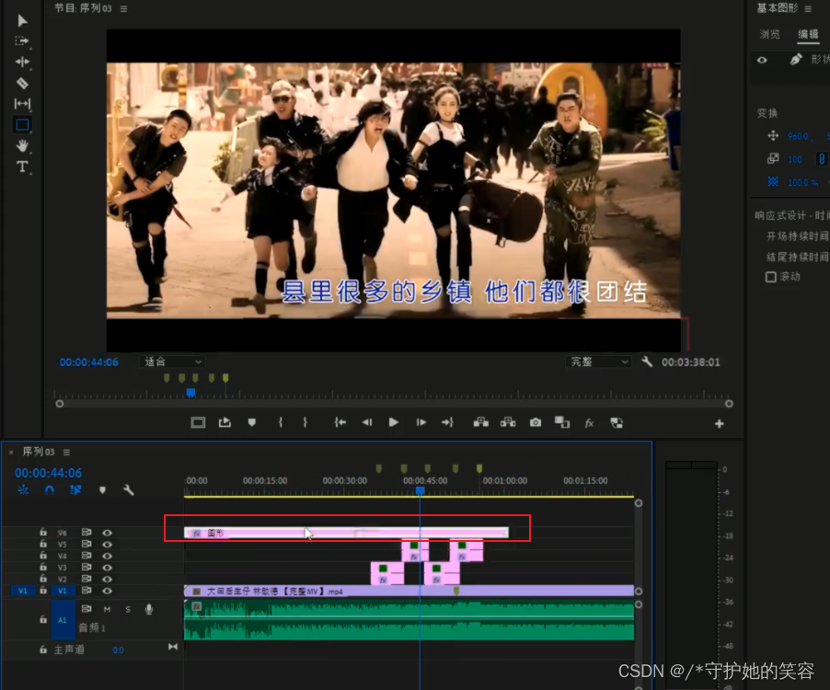This screenshot has height=690, width=830.
Task: Open timeline display settings wrench
Action: [129, 490]
